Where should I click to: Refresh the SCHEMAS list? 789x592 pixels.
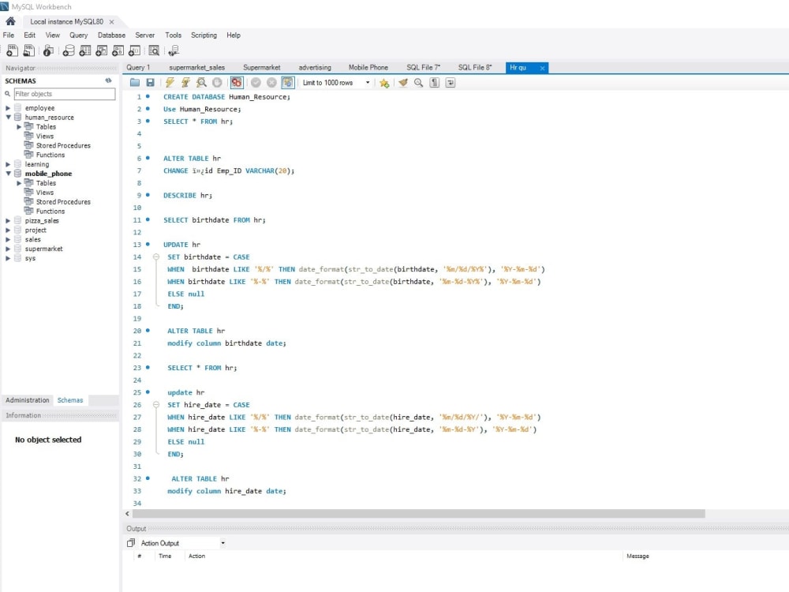point(108,81)
